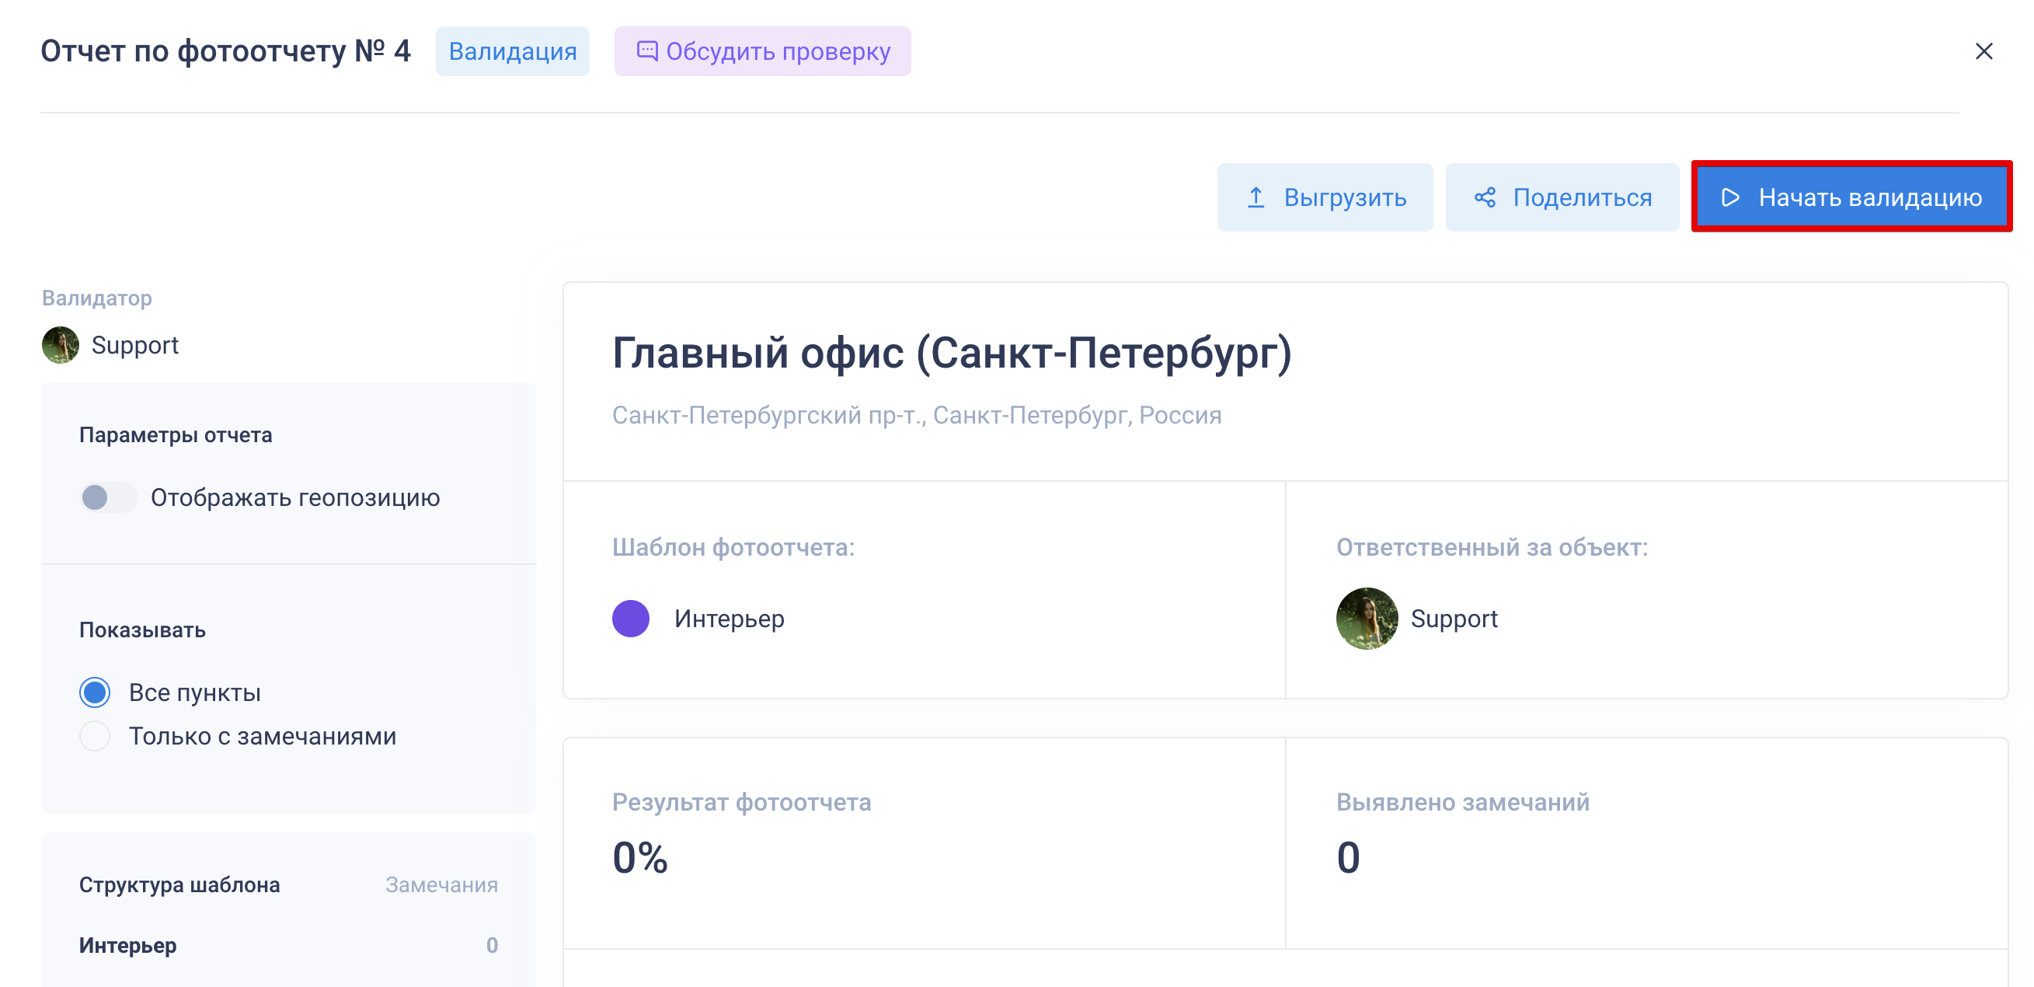Click the Структура шаблона heading

pyautogui.click(x=179, y=884)
